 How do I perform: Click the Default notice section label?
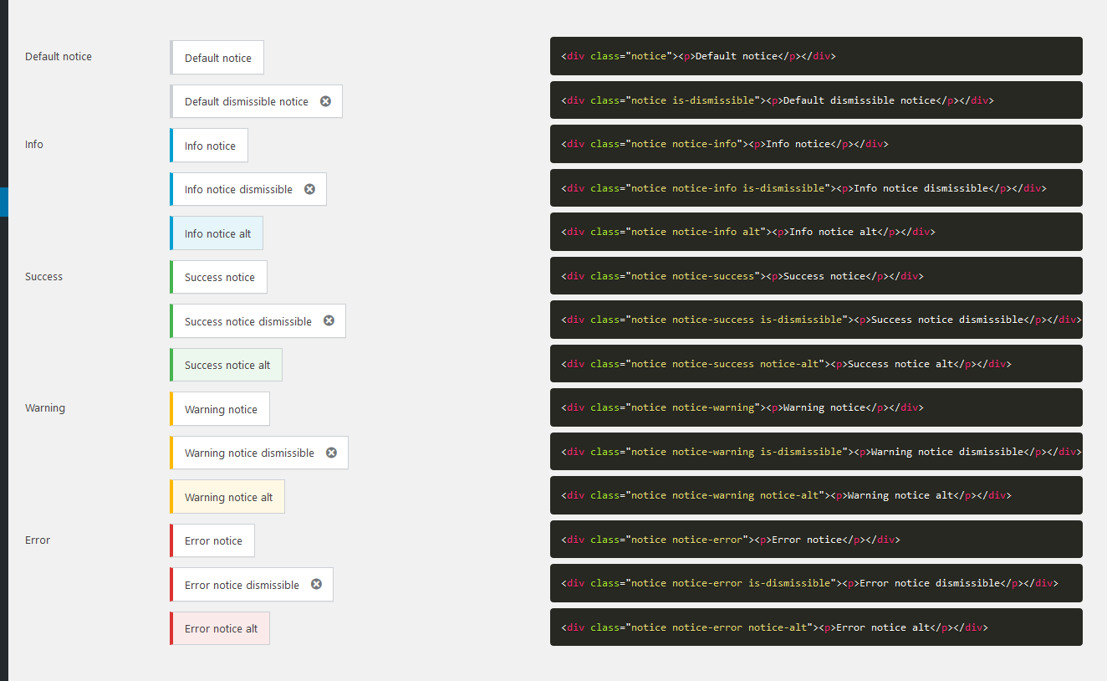pyautogui.click(x=59, y=57)
